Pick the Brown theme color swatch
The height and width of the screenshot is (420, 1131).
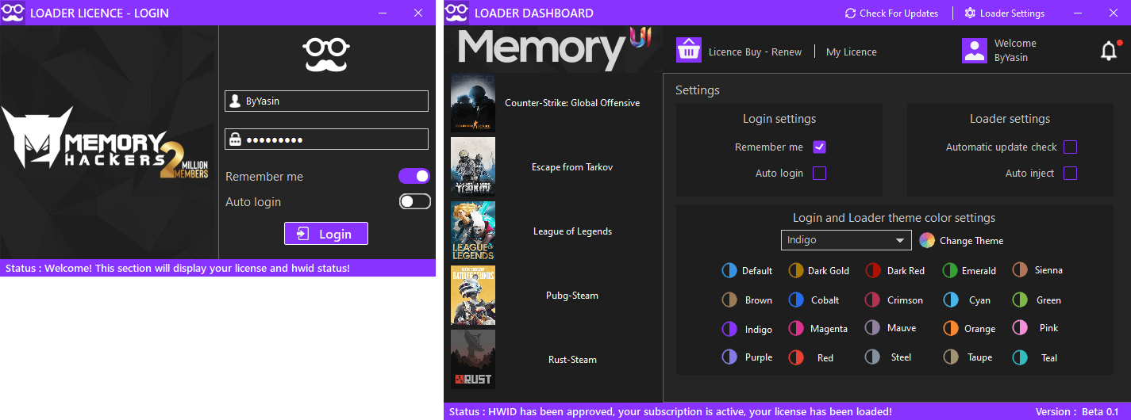729,300
